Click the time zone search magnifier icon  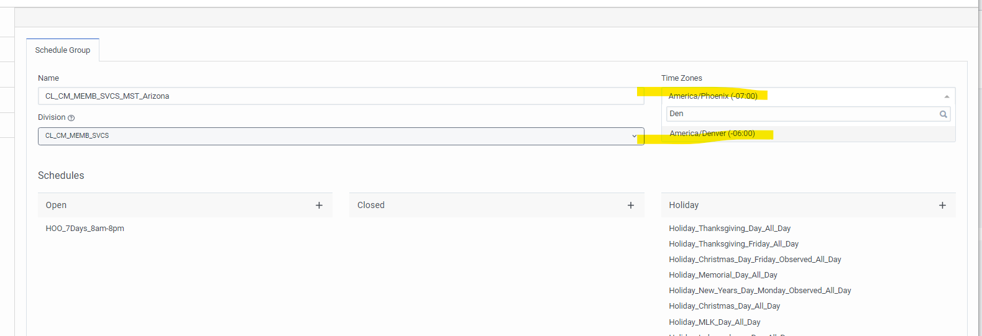(x=943, y=114)
